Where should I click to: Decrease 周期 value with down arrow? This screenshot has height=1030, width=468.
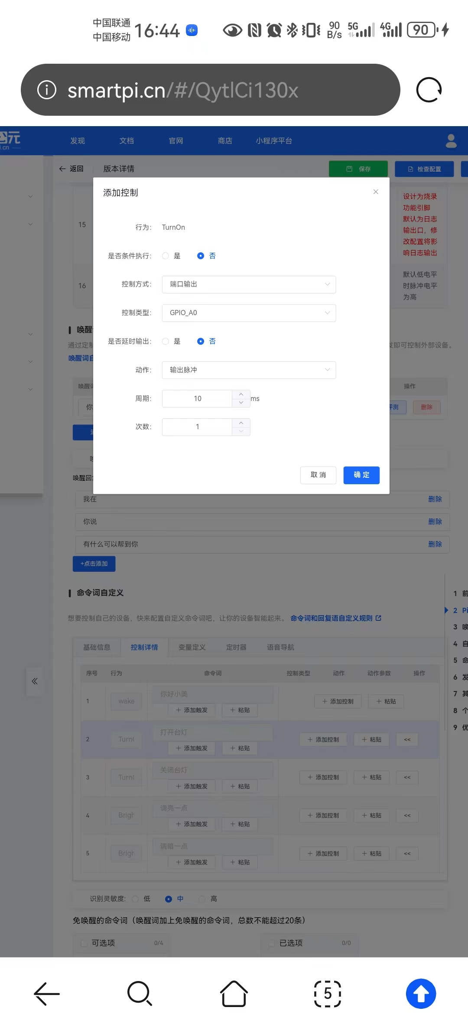click(x=241, y=403)
